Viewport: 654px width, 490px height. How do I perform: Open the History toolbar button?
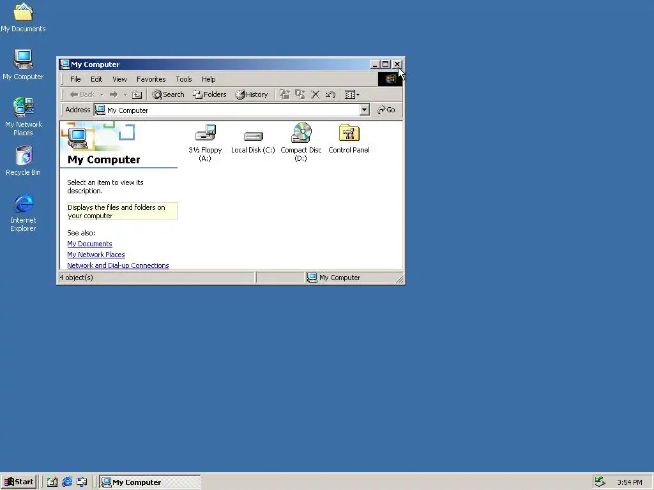[252, 94]
